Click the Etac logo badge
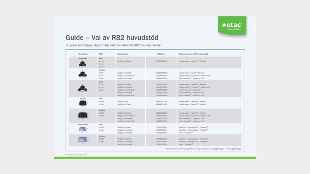 (x=232, y=26)
